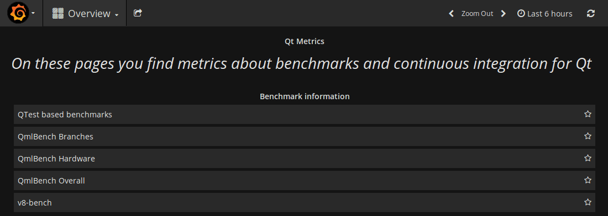Screen dimensions: 608x216
Task: Shift time range forward with right chevron
Action: pyautogui.click(x=504, y=14)
